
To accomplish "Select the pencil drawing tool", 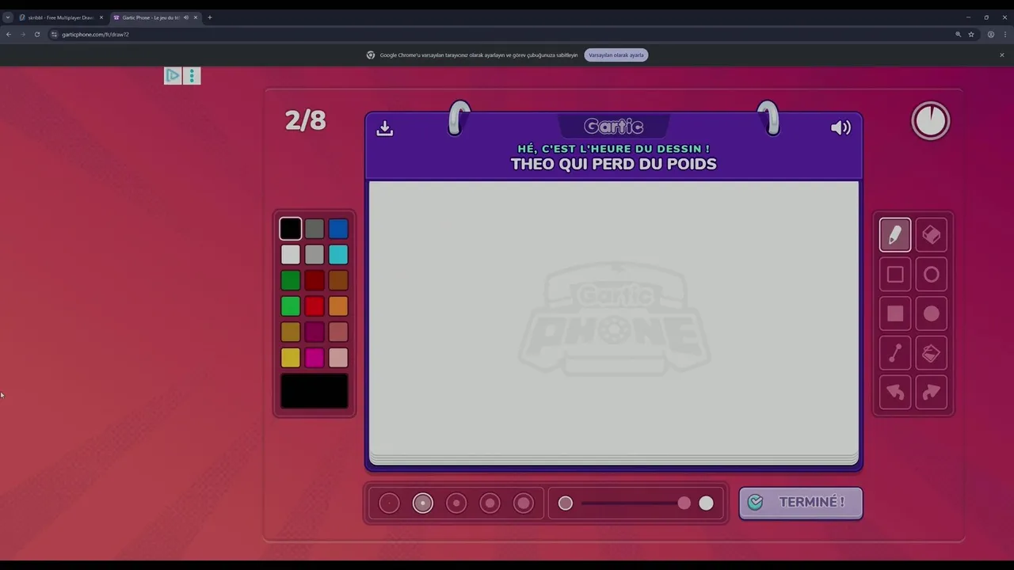I will point(895,235).
